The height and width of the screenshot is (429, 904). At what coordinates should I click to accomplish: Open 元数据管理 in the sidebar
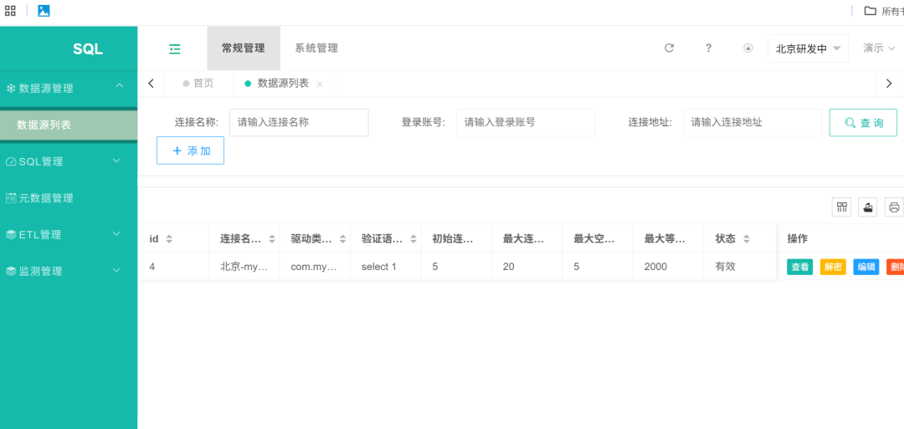(x=69, y=198)
